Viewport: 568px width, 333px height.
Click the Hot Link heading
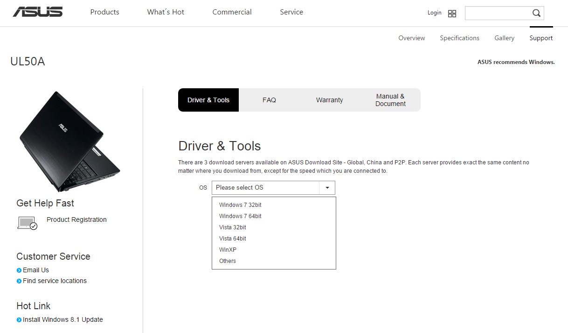tap(33, 306)
